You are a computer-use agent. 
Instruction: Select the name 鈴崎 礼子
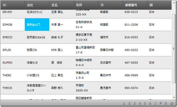click(57, 37)
